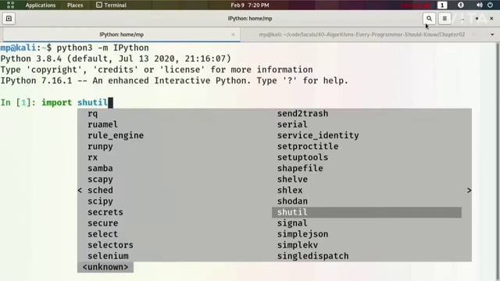500x281 pixels.
Task: Show previous completions with left arrow
Action: [x=80, y=190]
